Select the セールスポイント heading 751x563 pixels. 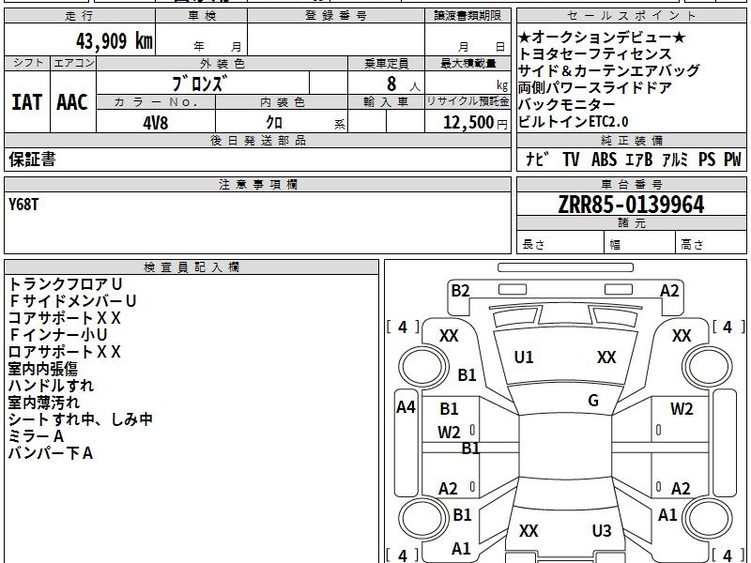coord(631,16)
